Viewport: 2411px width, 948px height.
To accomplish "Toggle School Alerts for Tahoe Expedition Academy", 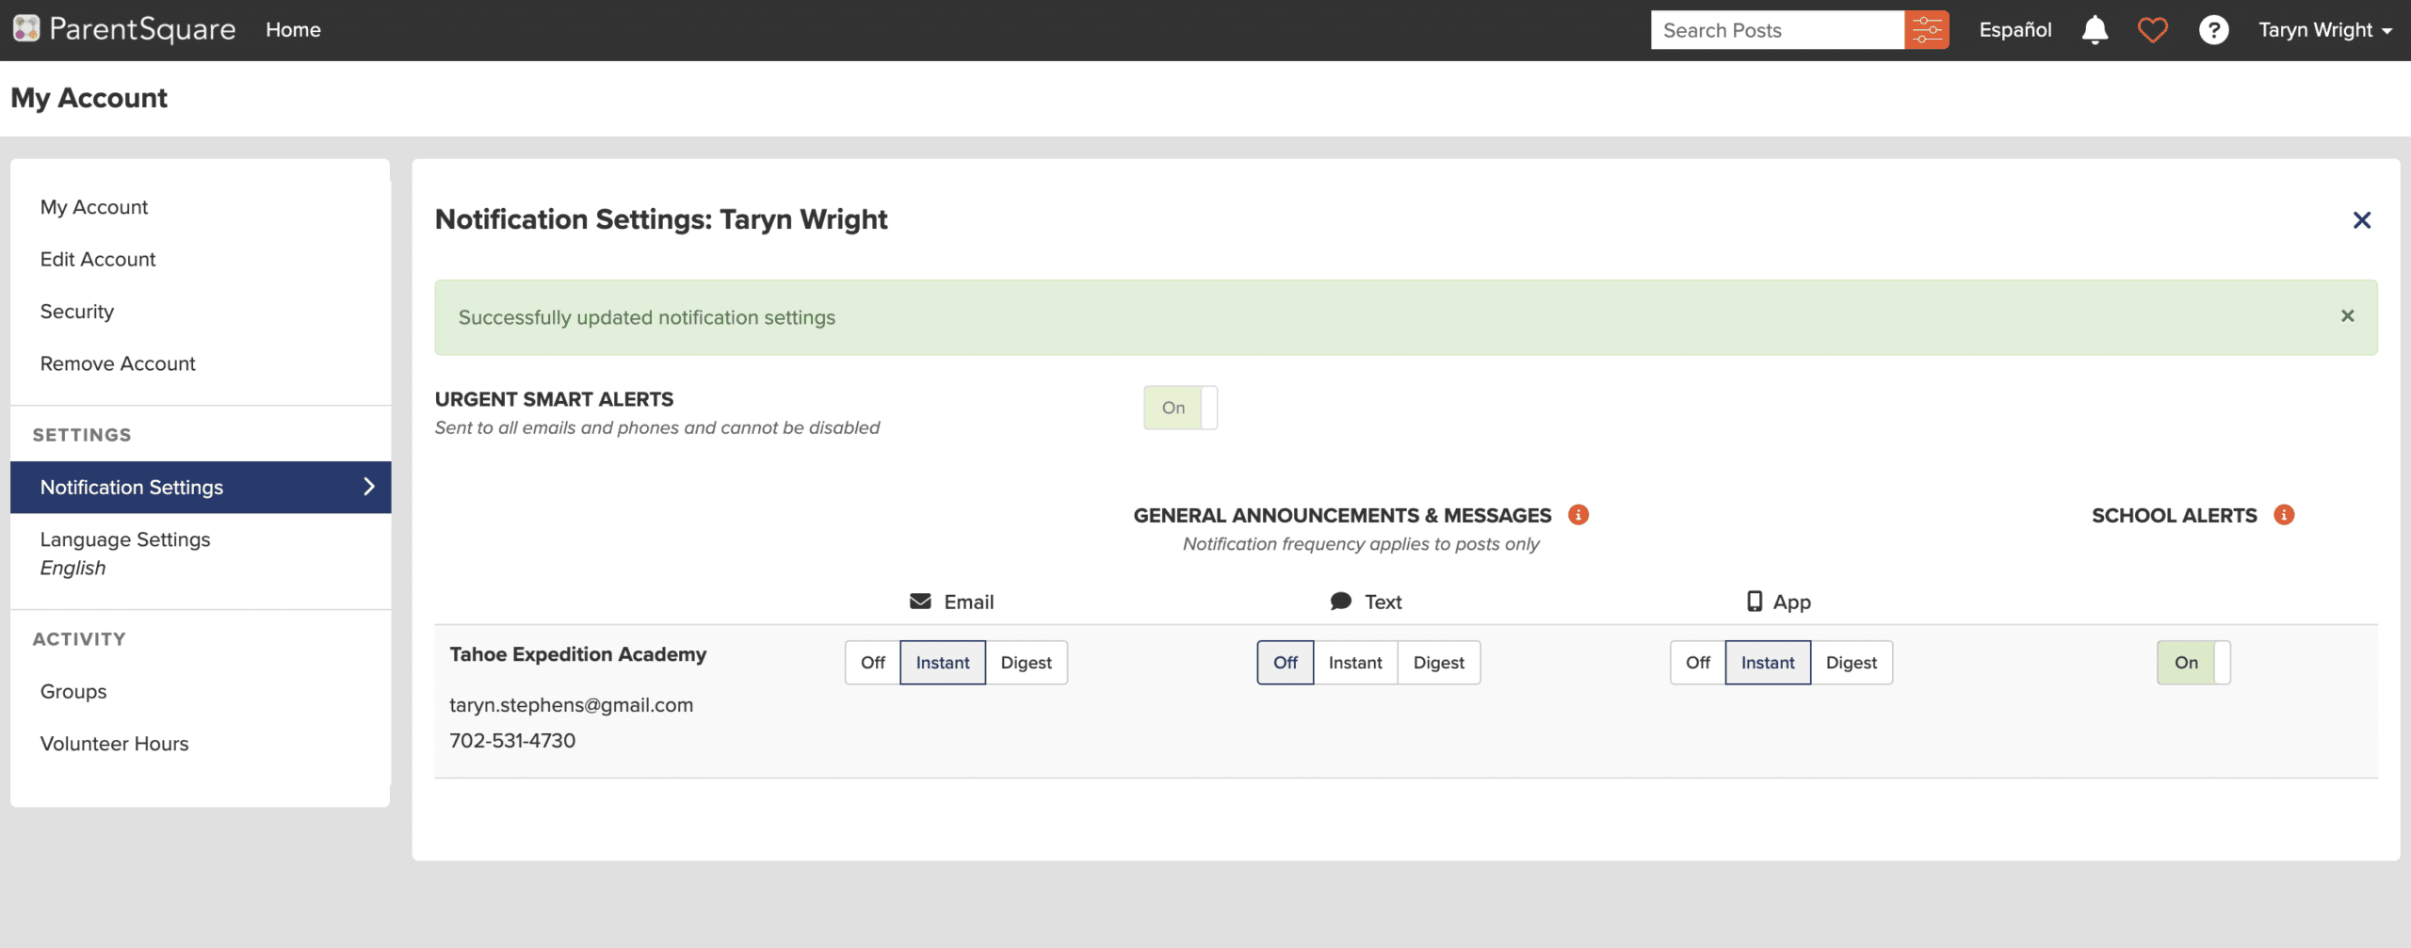I will (2193, 663).
